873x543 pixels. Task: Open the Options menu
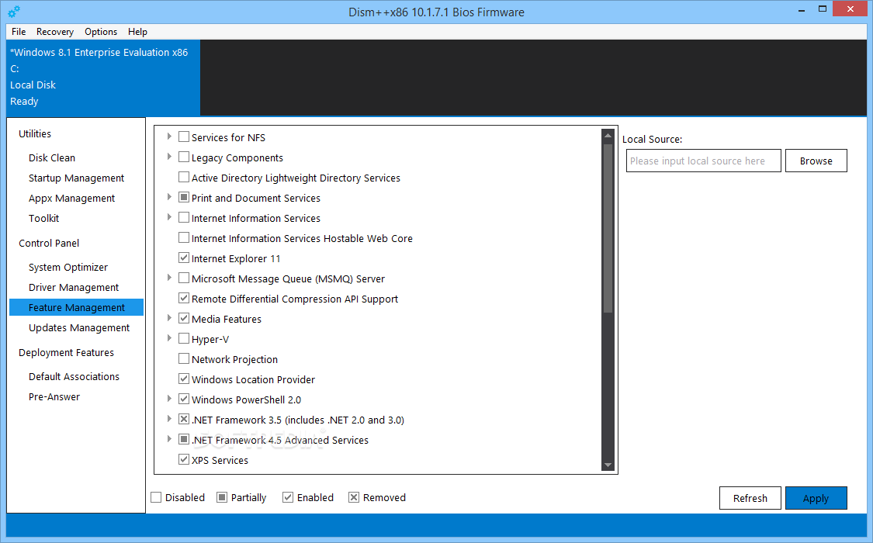[101, 32]
